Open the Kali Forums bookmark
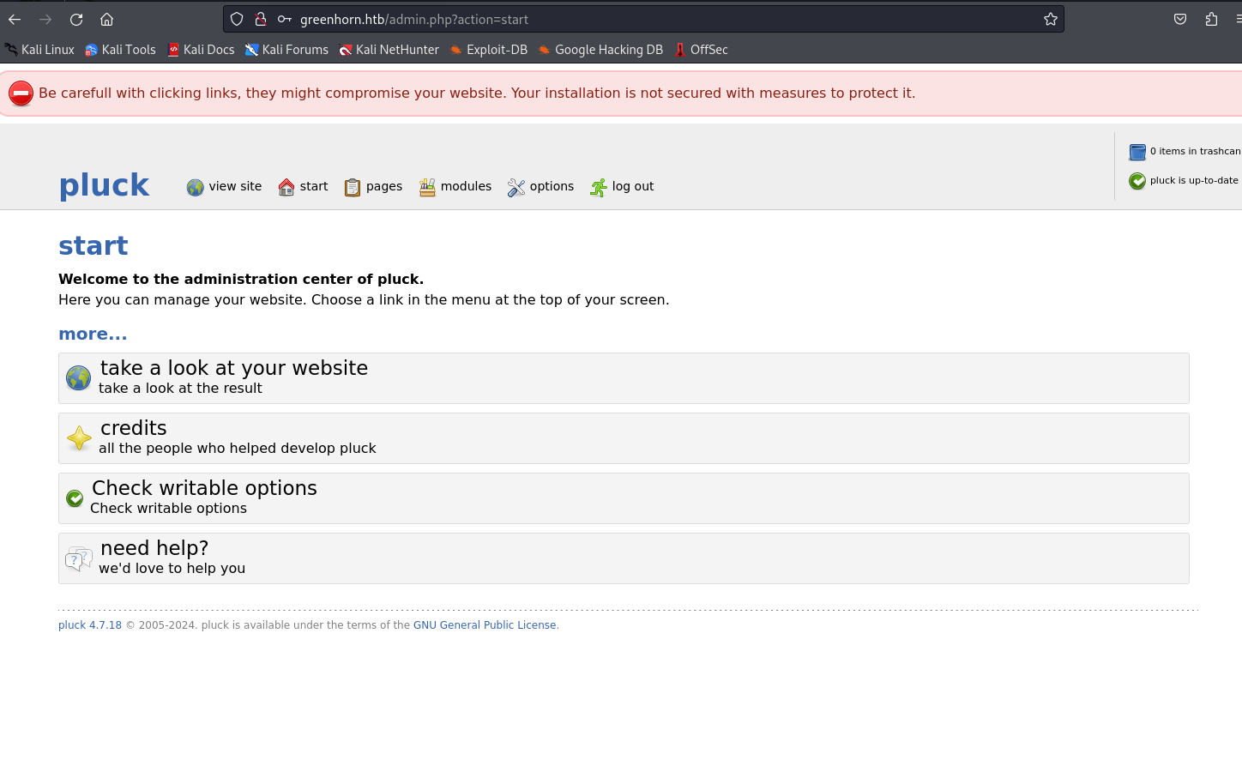Viewport: 1242px width, 760px height. pyautogui.click(x=286, y=50)
